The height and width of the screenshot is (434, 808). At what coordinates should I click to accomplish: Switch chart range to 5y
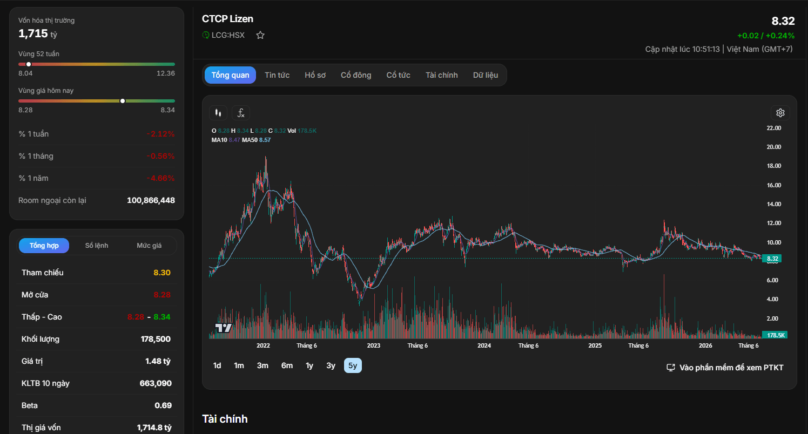(x=353, y=365)
